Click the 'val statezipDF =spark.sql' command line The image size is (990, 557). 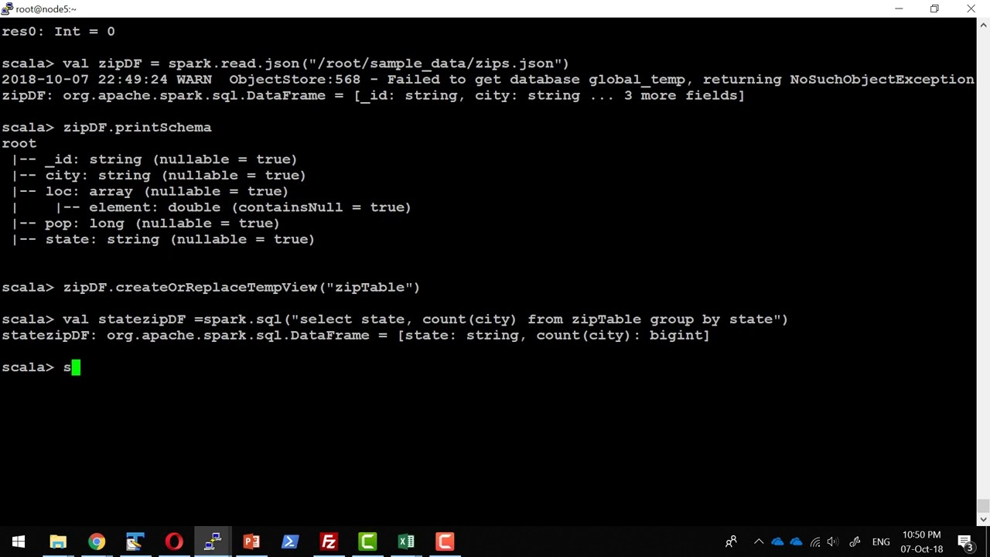click(x=394, y=320)
